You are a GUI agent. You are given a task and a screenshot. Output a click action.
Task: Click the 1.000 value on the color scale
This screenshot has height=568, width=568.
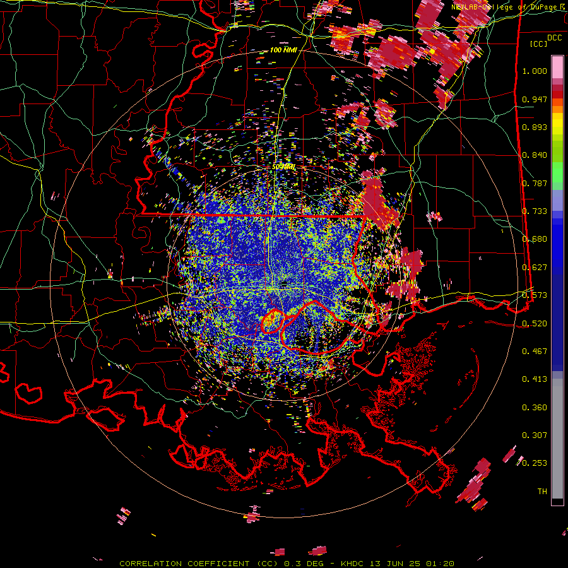pos(535,71)
